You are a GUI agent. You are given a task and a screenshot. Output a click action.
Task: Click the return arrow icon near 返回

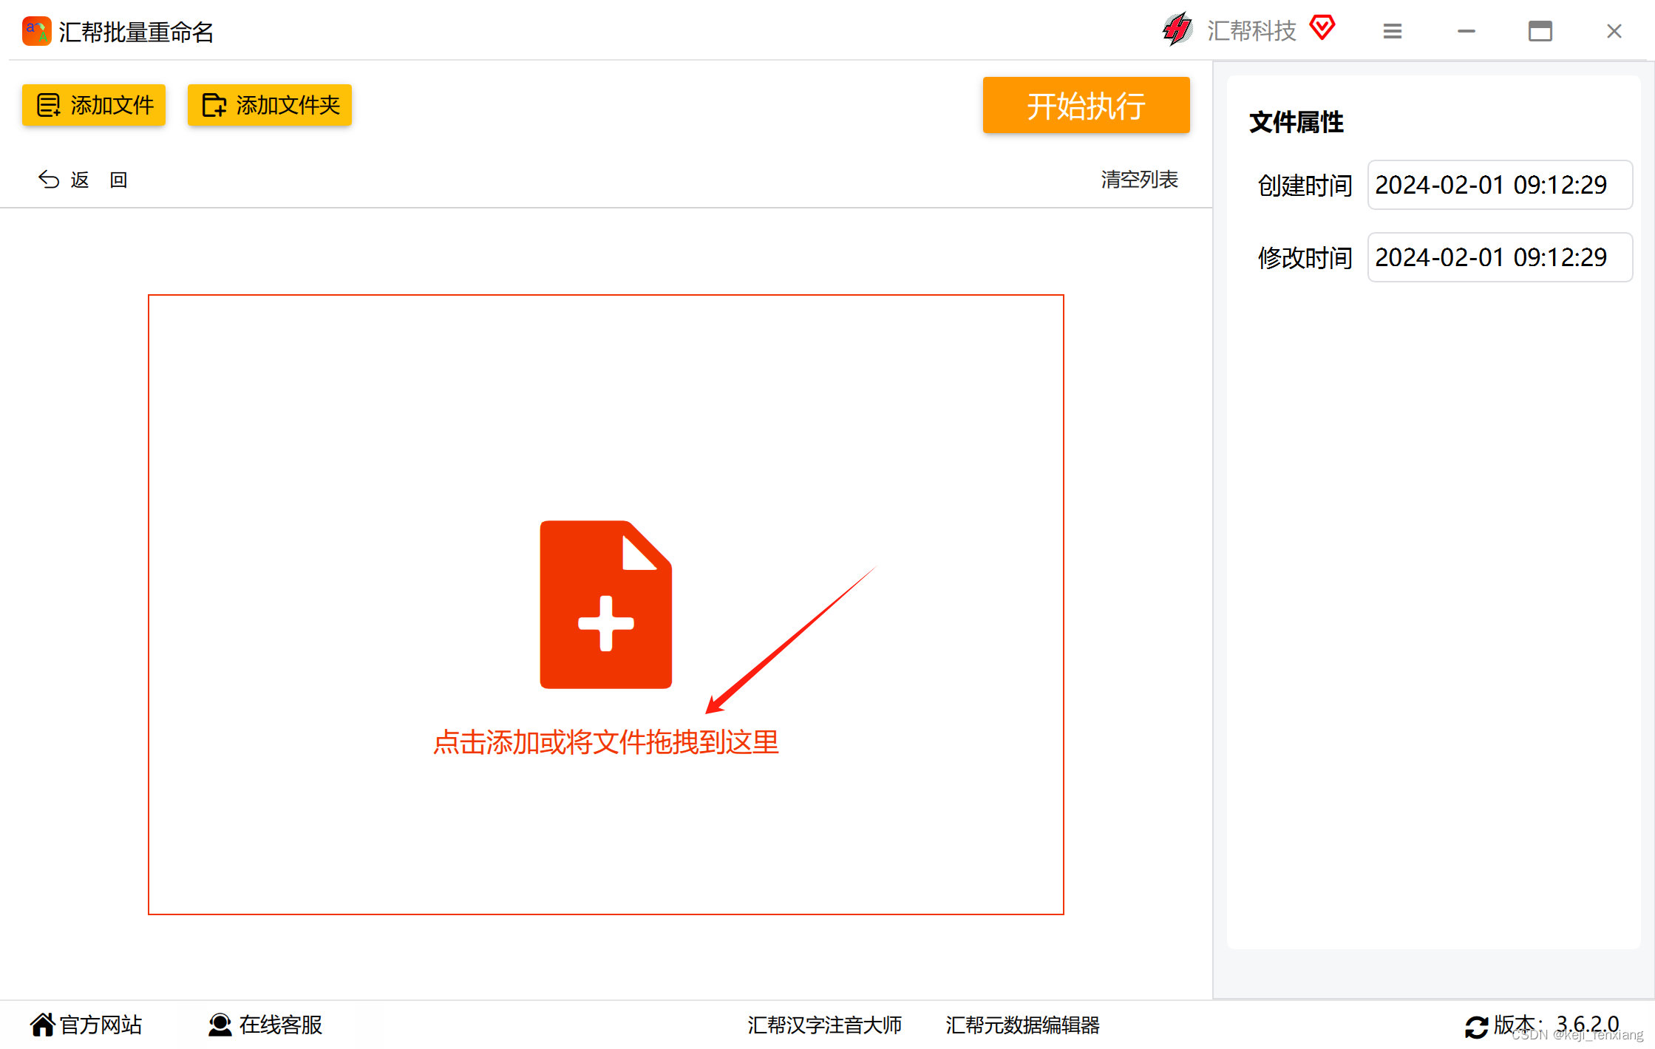pyautogui.click(x=49, y=180)
